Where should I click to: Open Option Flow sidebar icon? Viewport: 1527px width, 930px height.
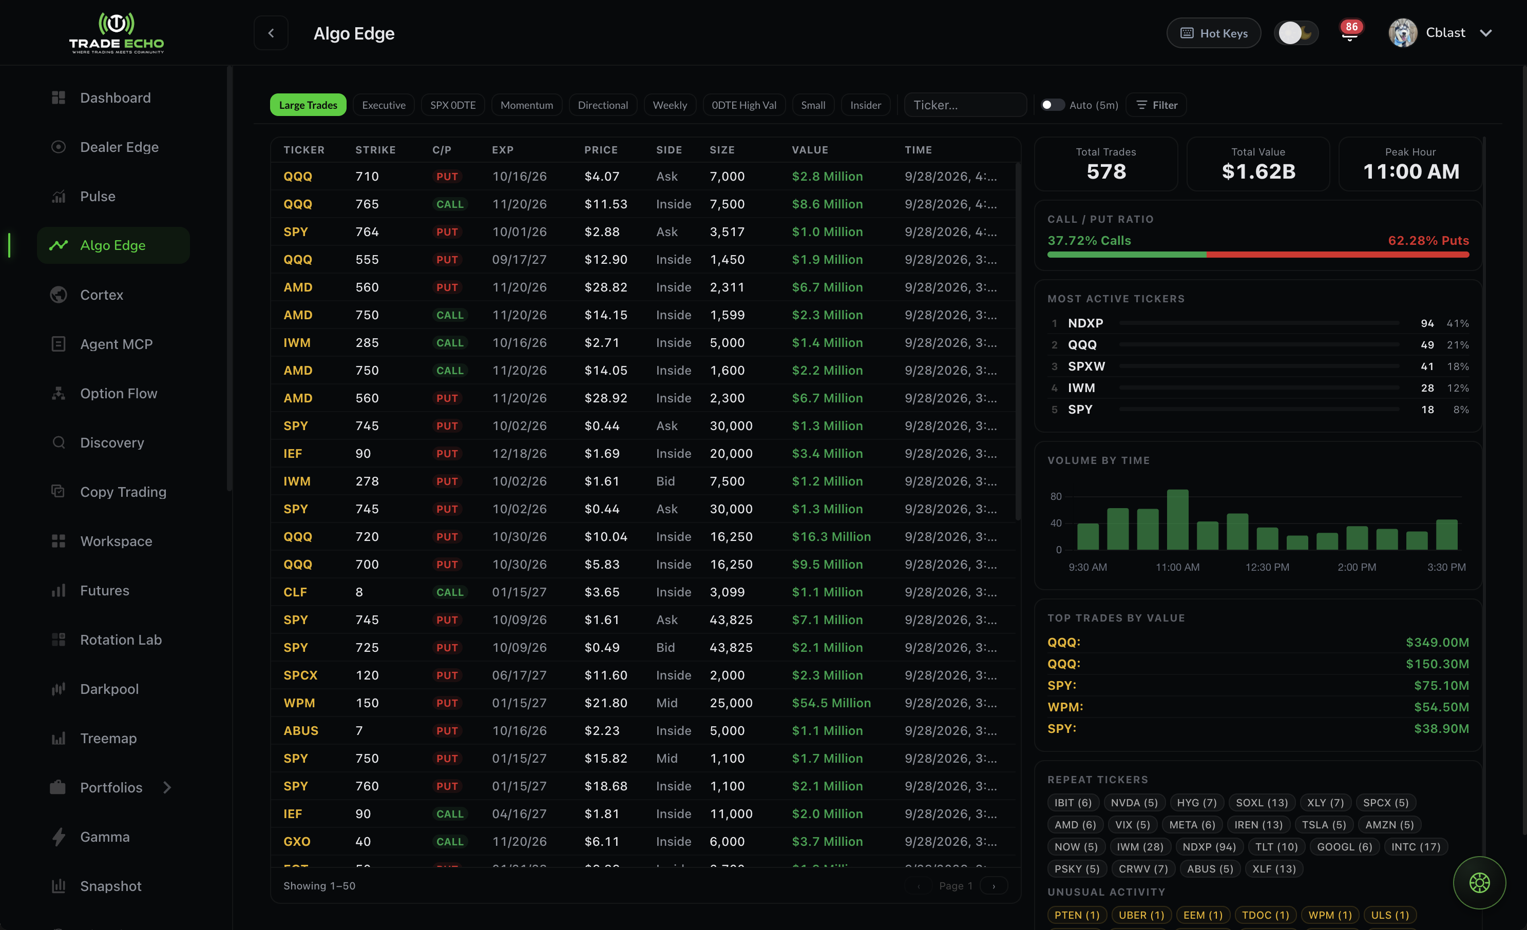pos(58,393)
